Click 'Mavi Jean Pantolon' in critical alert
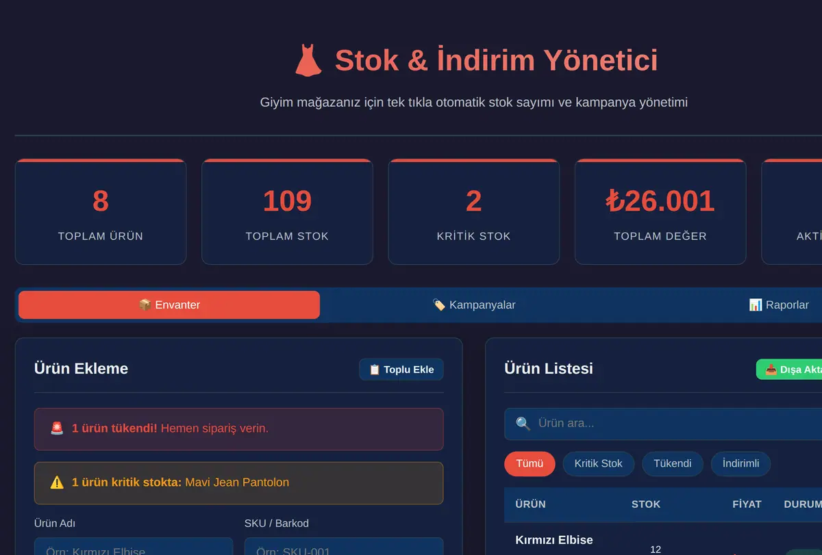The image size is (822, 555). coord(237,482)
